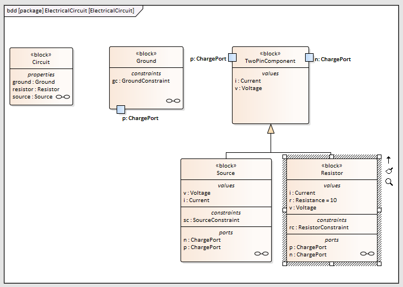Click the 'ports' compartment label in Source
This screenshot has width=403, height=287.
click(226, 233)
